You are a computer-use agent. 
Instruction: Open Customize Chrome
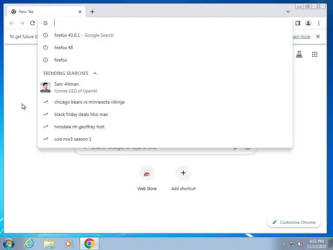(294, 222)
